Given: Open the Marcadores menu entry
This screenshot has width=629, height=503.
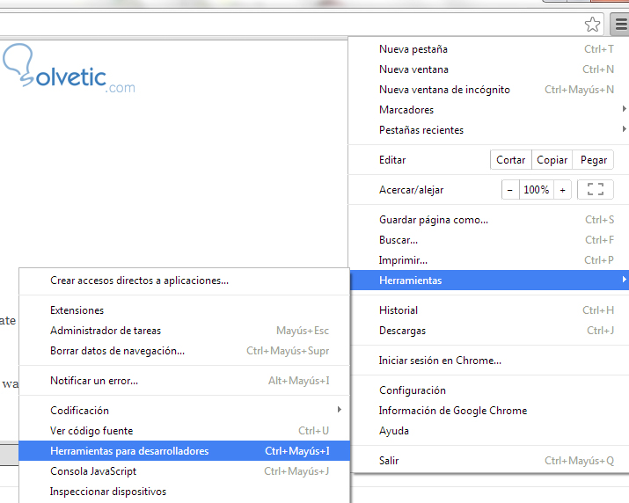Looking at the screenshot, I should click(489, 110).
